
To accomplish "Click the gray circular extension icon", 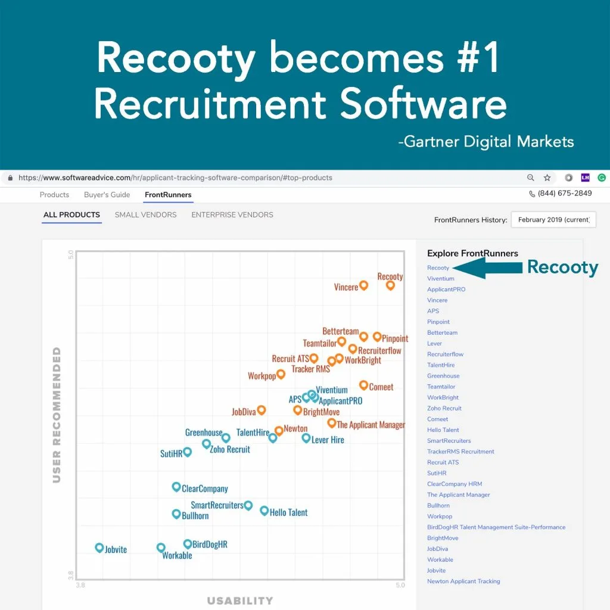I will pos(568,178).
